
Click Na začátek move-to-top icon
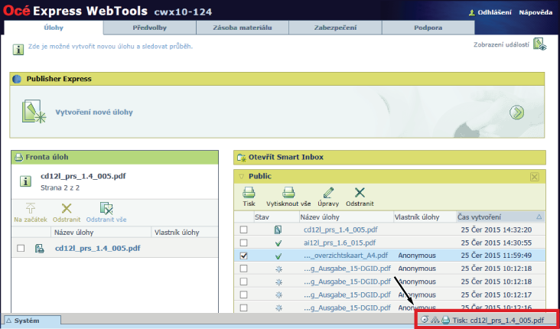point(31,208)
